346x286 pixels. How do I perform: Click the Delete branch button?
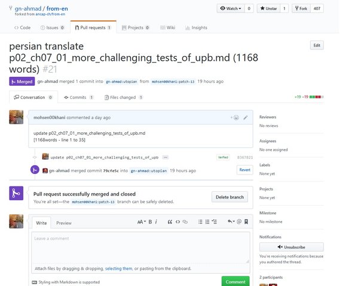229,197
